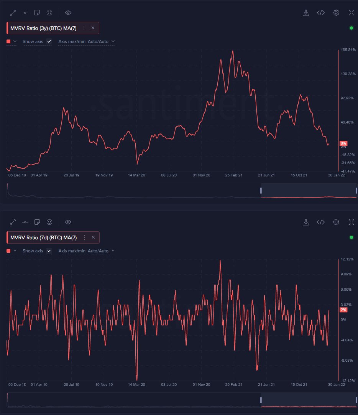This screenshot has height=415, width=358.
Task: Open embed code for 7d chart
Action: (x=321, y=222)
